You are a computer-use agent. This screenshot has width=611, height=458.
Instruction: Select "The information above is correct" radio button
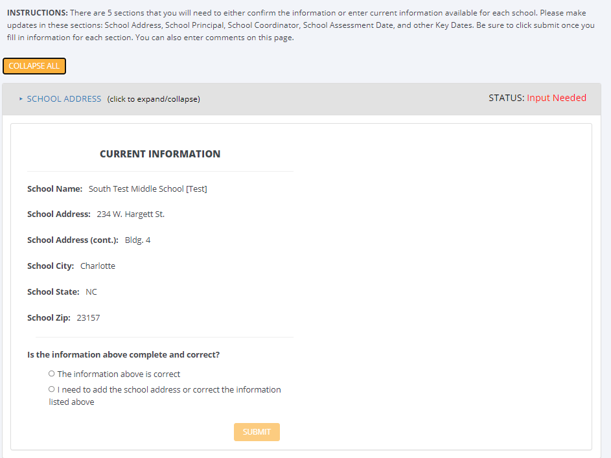52,374
